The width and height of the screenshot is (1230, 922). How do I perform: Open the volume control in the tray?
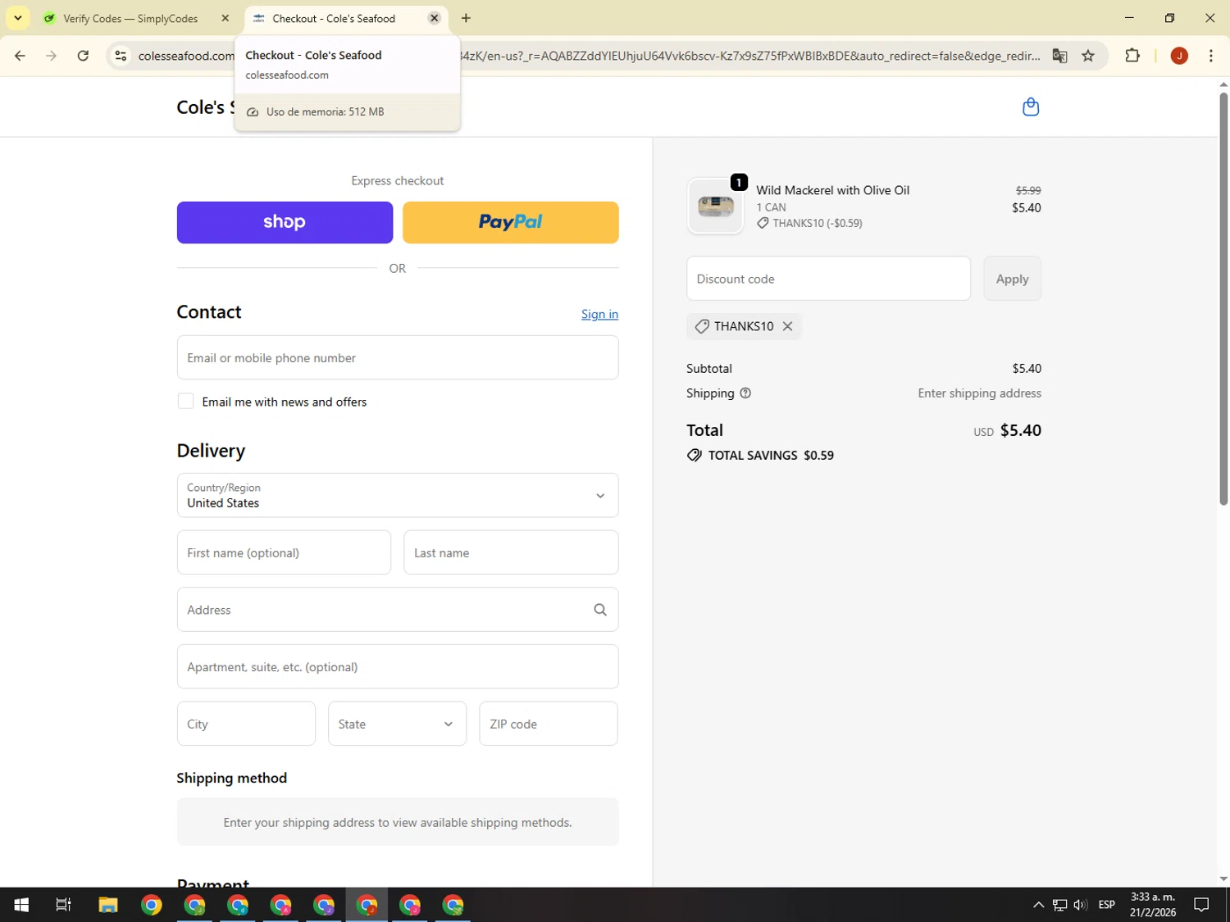(1081, 905)
